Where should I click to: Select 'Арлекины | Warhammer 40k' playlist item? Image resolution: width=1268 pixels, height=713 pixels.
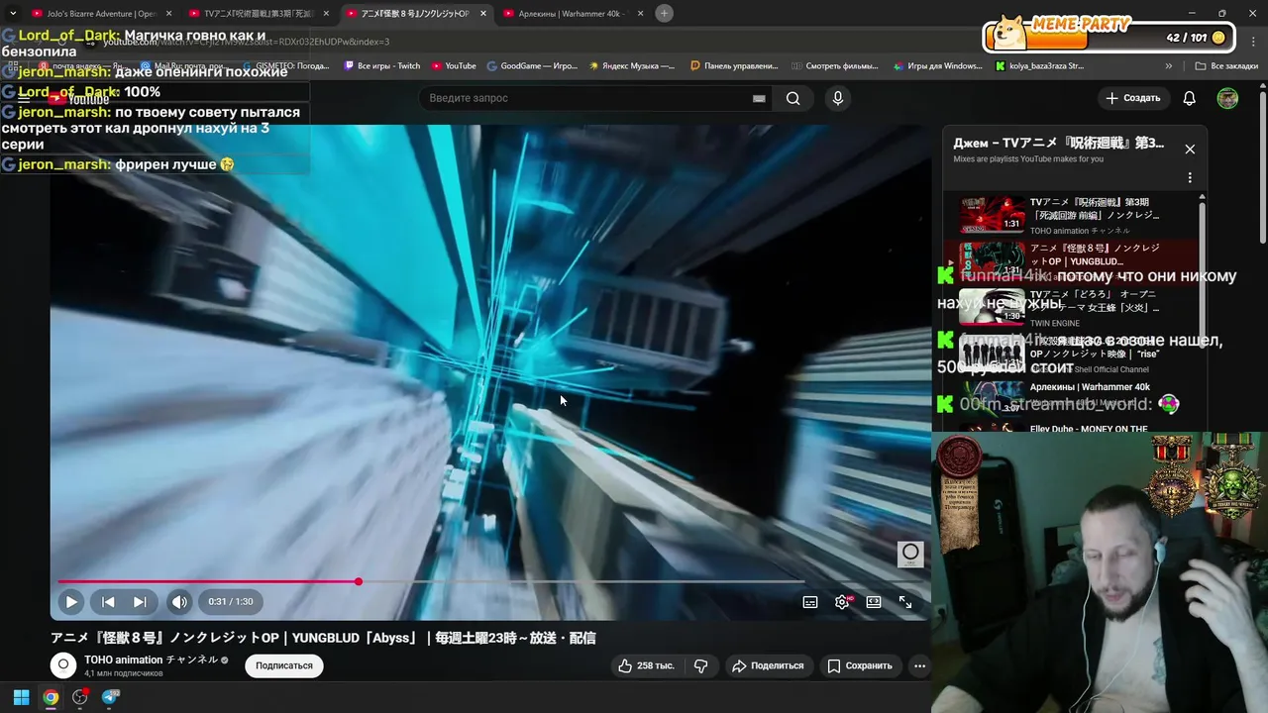(1075, 400)
